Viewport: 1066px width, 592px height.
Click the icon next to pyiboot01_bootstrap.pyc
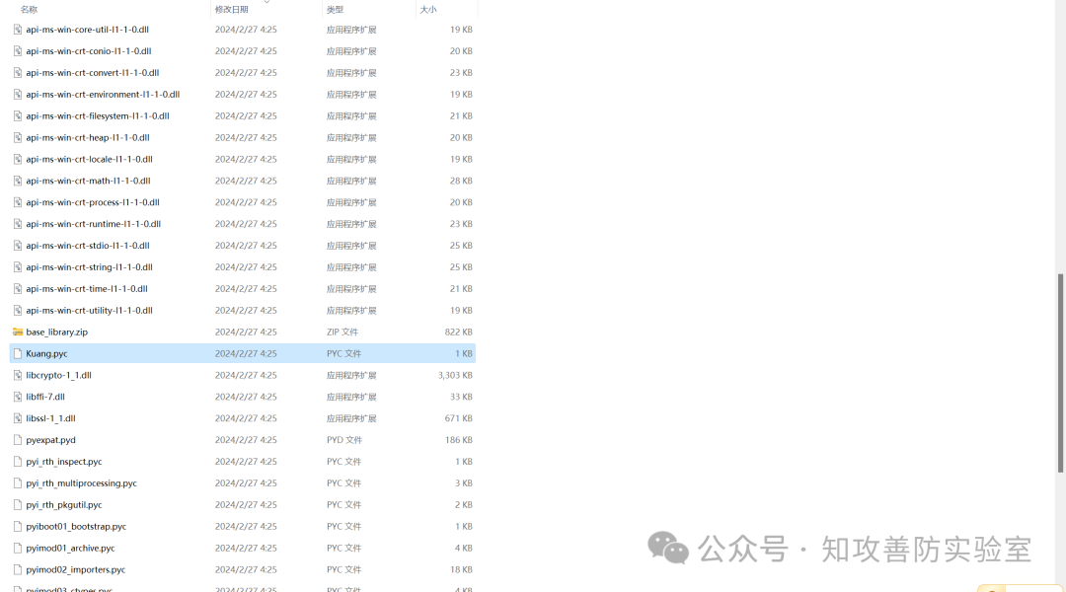[x=17, y=526]
